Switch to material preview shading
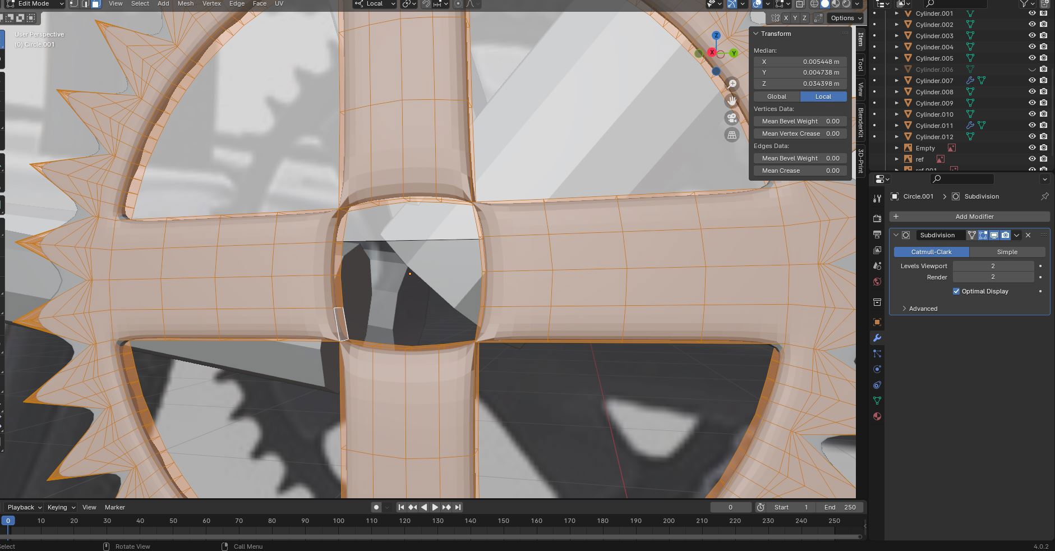Screen dimensions: 1055x551 836,3
